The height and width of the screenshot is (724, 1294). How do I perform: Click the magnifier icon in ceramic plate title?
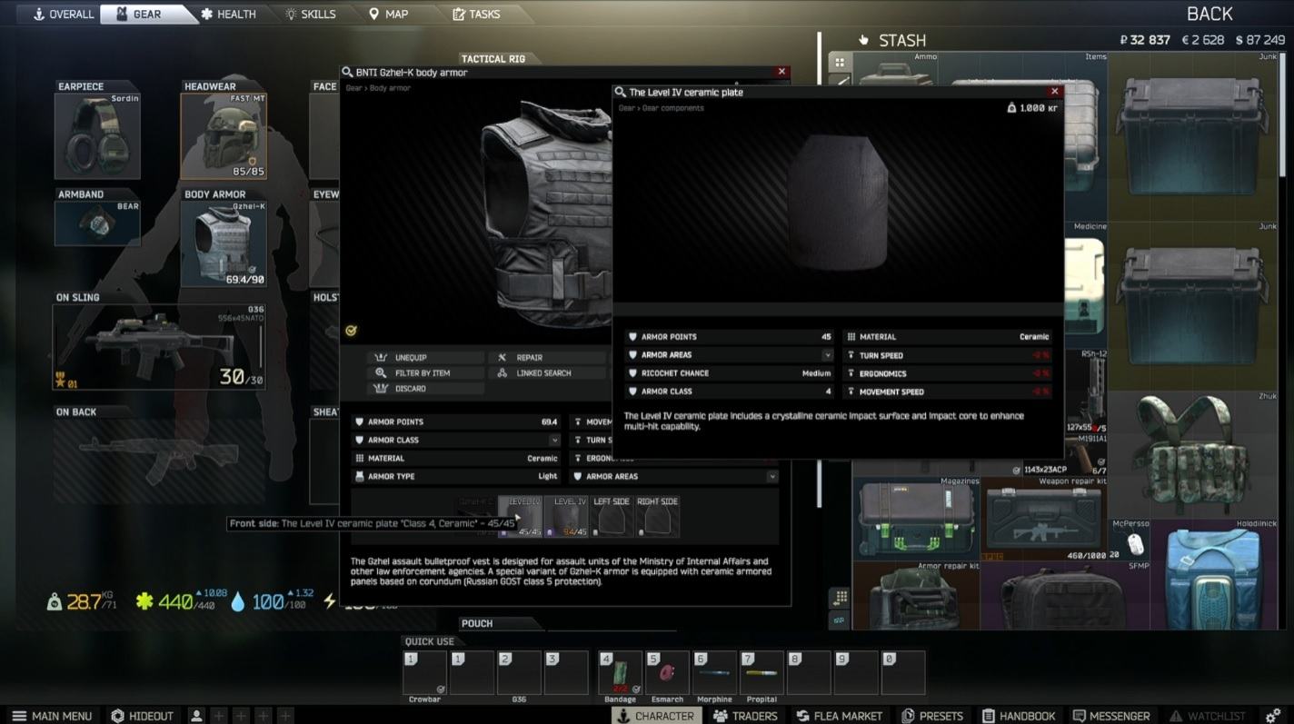[x=620, y=93]
